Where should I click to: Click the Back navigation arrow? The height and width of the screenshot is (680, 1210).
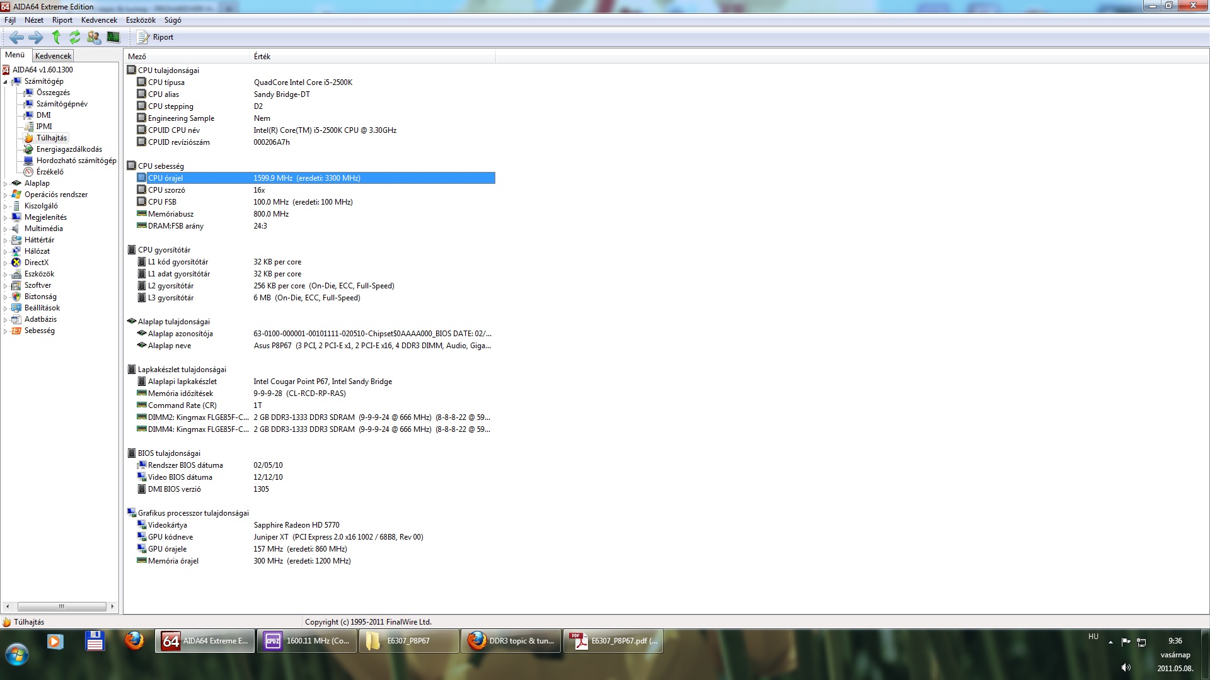point(16,37)
